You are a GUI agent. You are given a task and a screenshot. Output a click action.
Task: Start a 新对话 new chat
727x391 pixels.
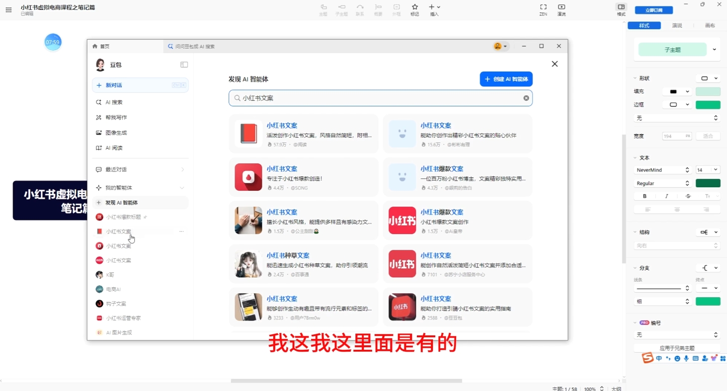pos(140,85)
